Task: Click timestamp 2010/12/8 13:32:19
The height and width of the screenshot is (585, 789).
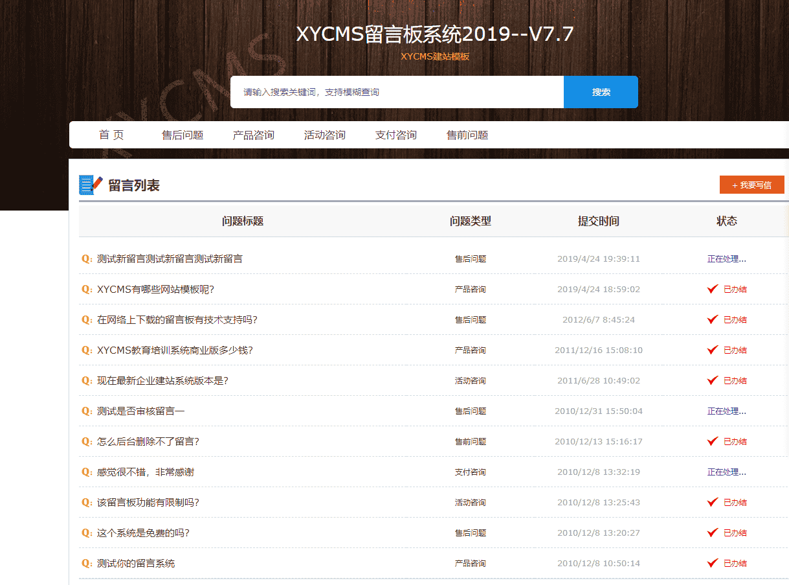Action: point(599,472)
